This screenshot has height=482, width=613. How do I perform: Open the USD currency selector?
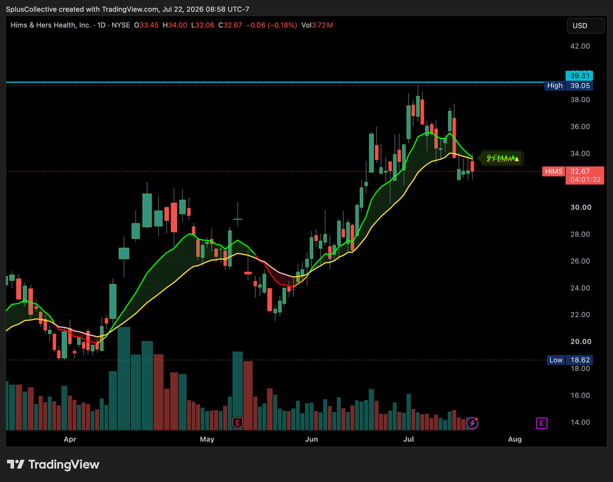coord(580,26)
